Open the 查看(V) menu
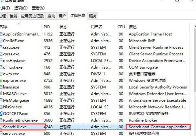Screen dimensions: 196x136 38,8
